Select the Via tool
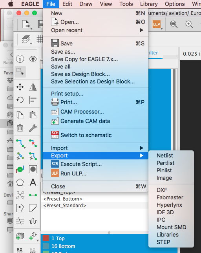This screenshot has width=201, height=253. 20,169
